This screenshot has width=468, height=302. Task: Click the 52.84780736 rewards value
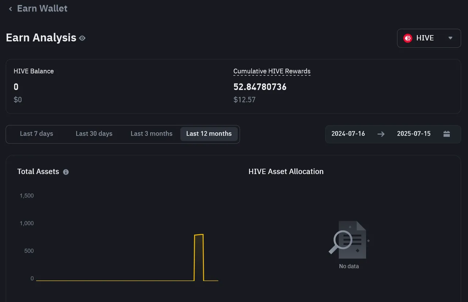260,87
